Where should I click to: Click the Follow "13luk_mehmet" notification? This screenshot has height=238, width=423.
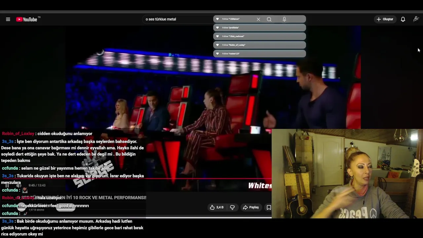tap(259, 36)
